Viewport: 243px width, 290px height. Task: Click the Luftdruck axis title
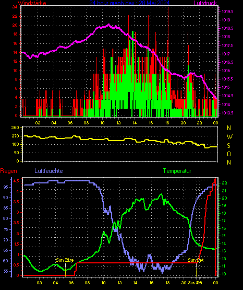[205, 3]
